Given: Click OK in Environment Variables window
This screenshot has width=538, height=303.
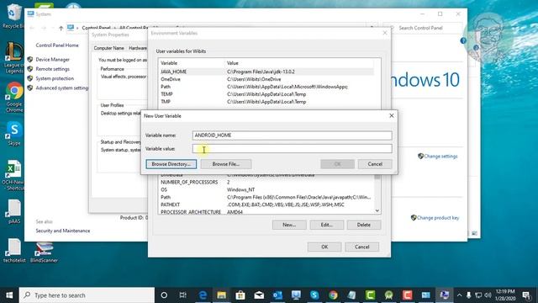Looking at the screenshot, I should [324, 247].
